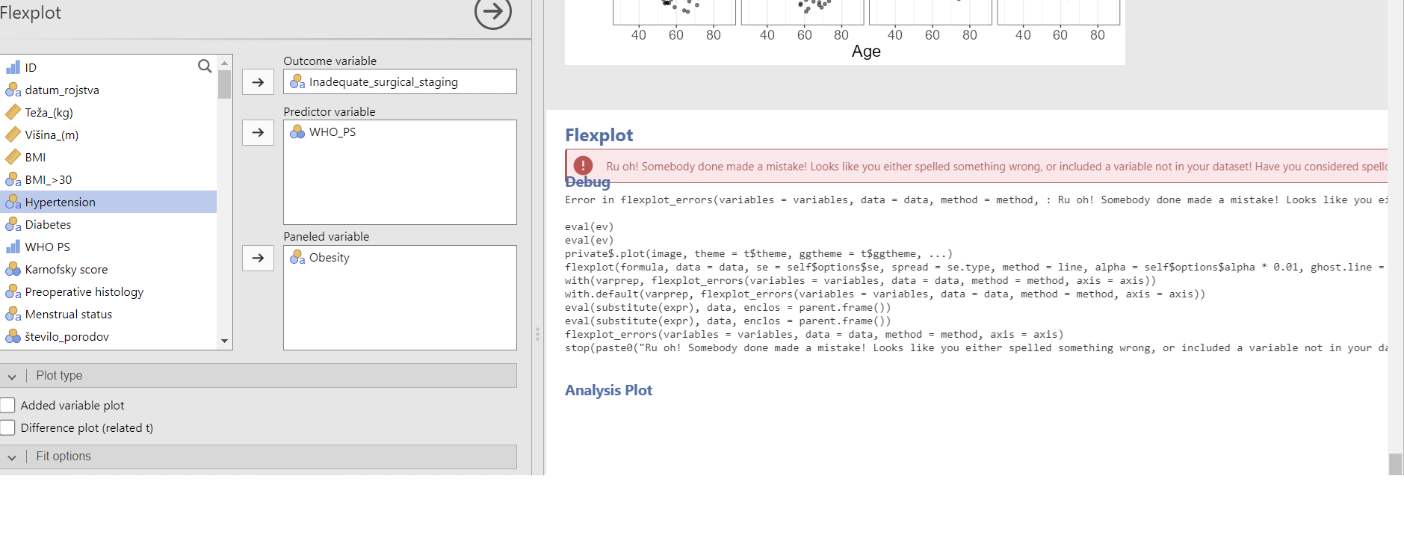Image resolution: width=1404 pixels, height=538 pixels.
Task: Select Hypertension in the variable list
Action: tap(60, 202)
